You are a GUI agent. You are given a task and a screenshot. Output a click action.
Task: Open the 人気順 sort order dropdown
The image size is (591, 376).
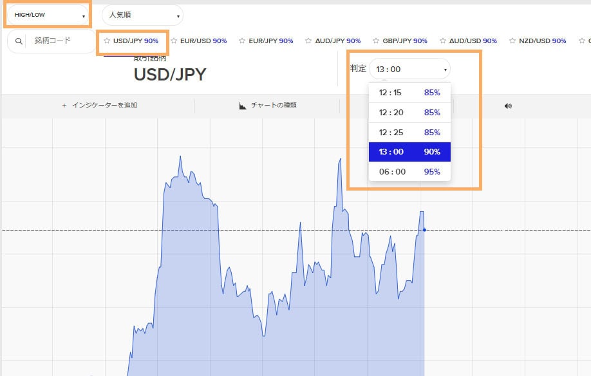click(142, 15)
